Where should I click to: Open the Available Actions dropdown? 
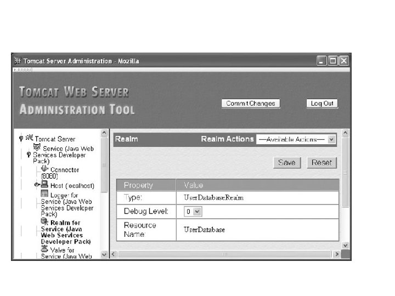pyautogui.click(x=296, y=139)
